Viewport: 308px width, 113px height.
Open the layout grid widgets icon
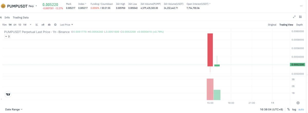pyautogui.click(x=300, y=17)
